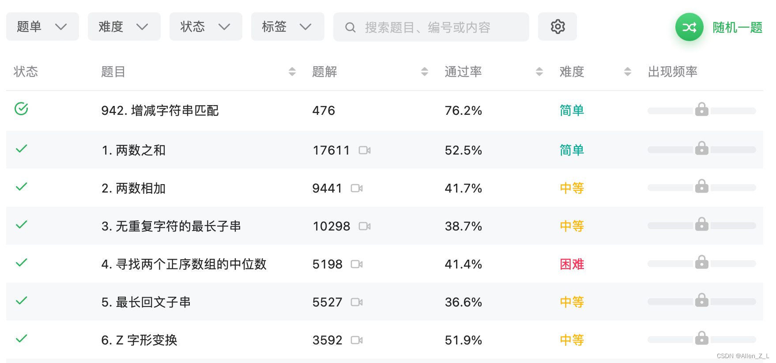776x363 pixels.
Task: Click solutions count 5527
Action: click(x=327, y=302)
